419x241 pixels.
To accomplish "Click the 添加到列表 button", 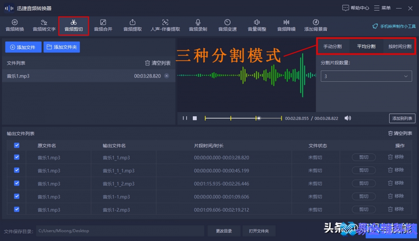I will 402,118.
